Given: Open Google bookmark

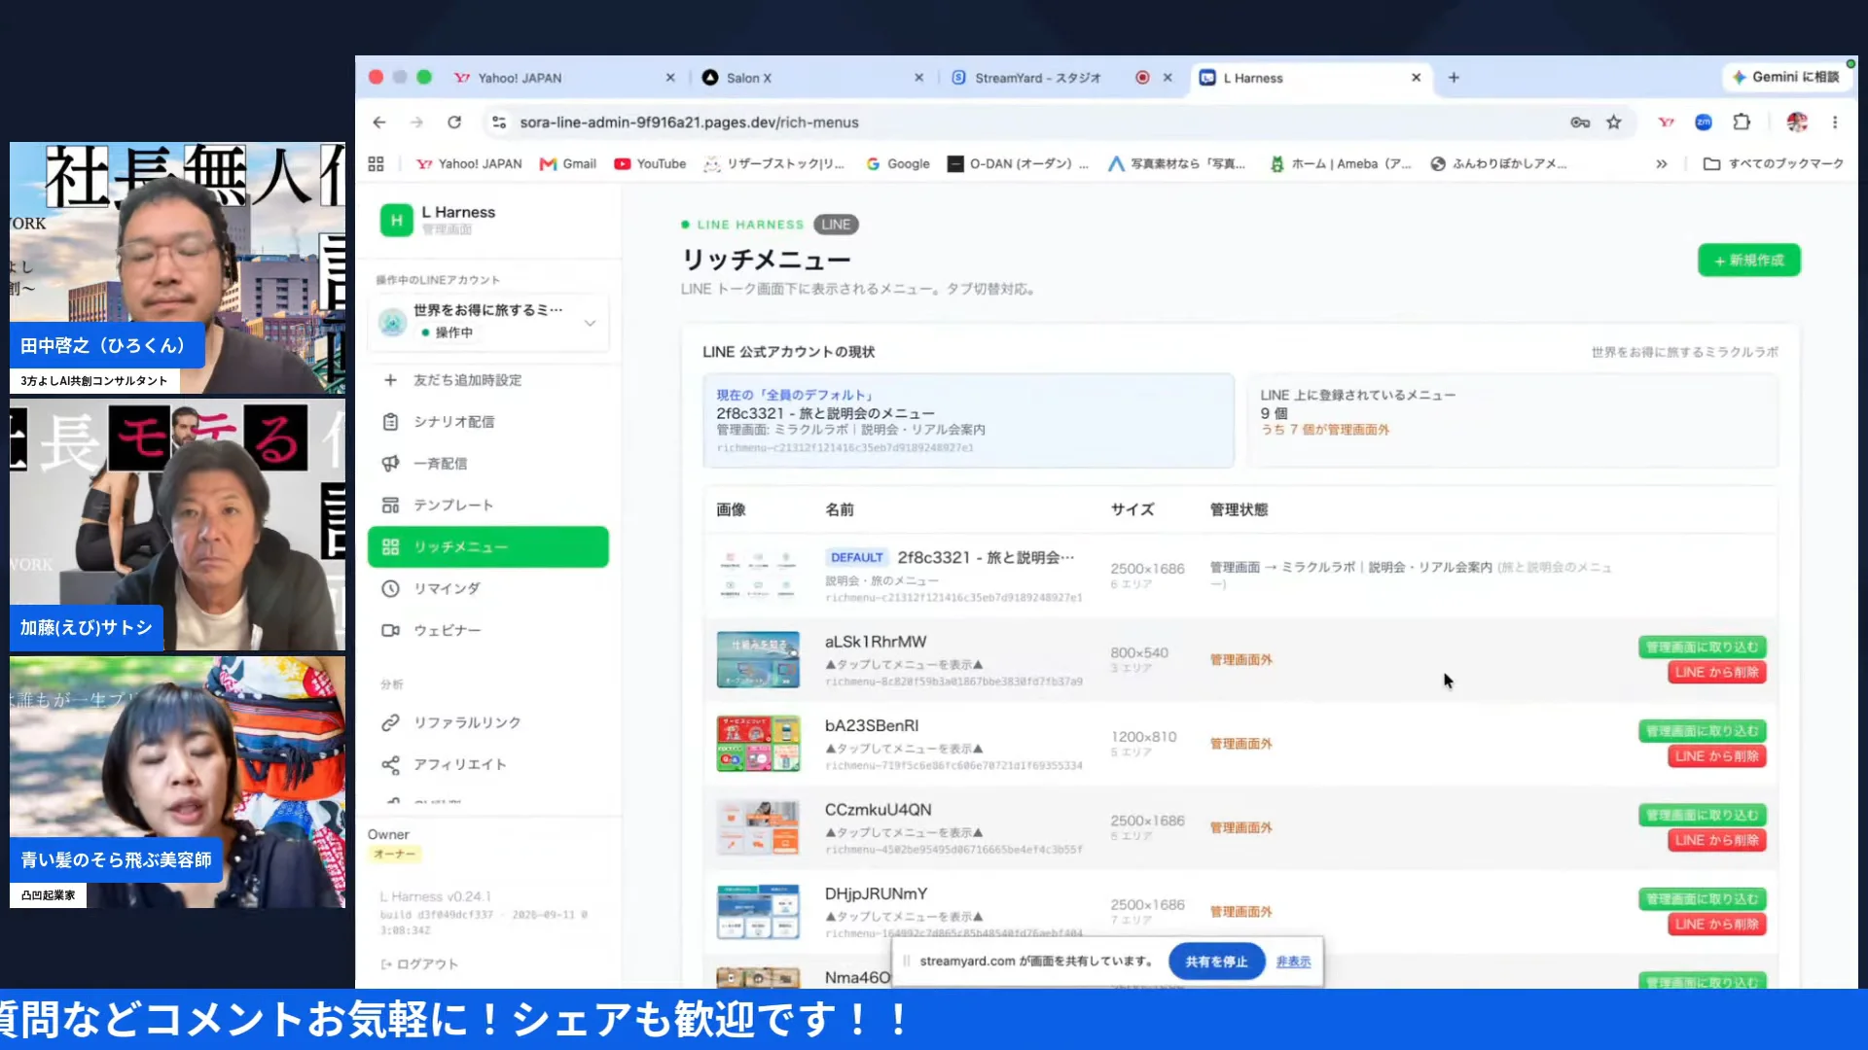Looking at the screenshot, I should (x=898, y=164).
